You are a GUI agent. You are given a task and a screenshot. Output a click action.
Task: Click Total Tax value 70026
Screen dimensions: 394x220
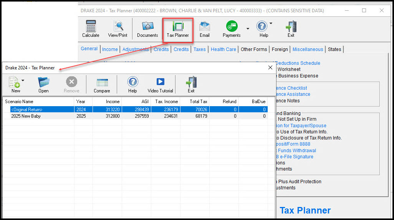click(x=201, y=109)
